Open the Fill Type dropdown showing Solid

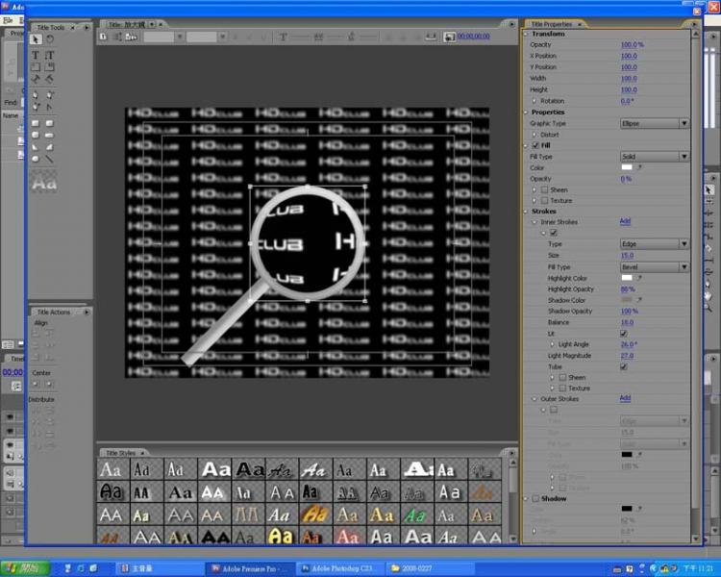tap(655, 157)
